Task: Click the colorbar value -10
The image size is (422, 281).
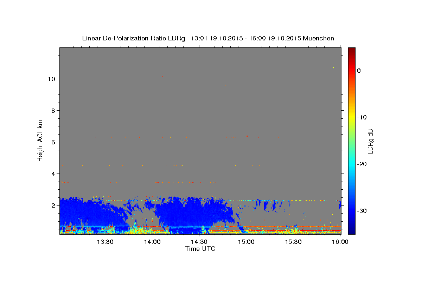Action: [362, 117]
